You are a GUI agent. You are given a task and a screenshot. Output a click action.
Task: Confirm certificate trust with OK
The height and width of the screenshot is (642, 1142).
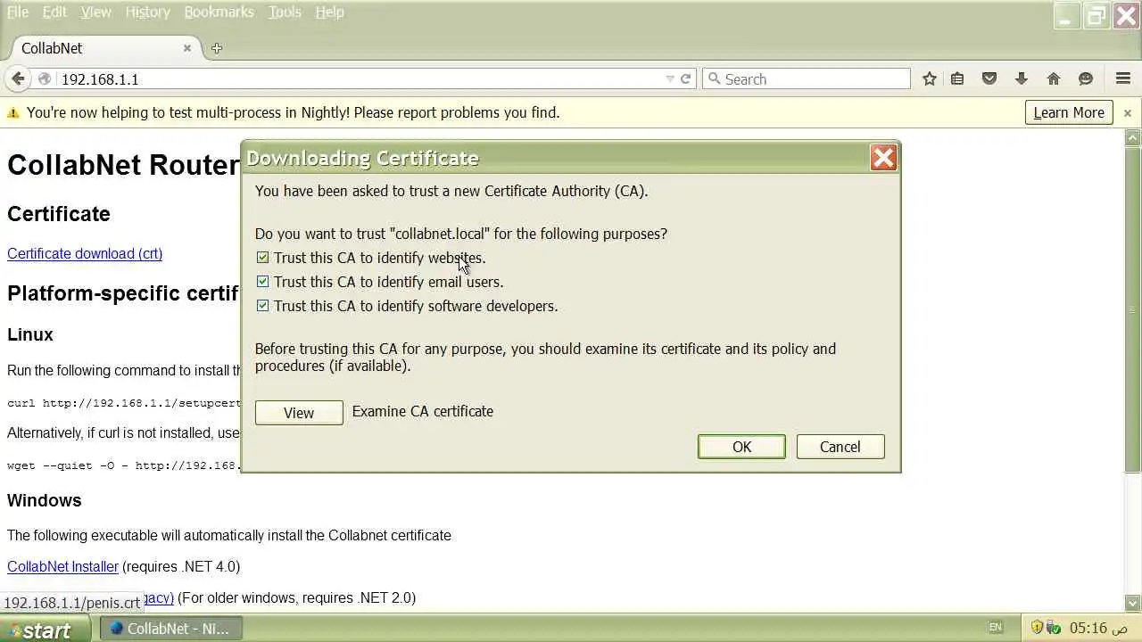coord(741,447)
